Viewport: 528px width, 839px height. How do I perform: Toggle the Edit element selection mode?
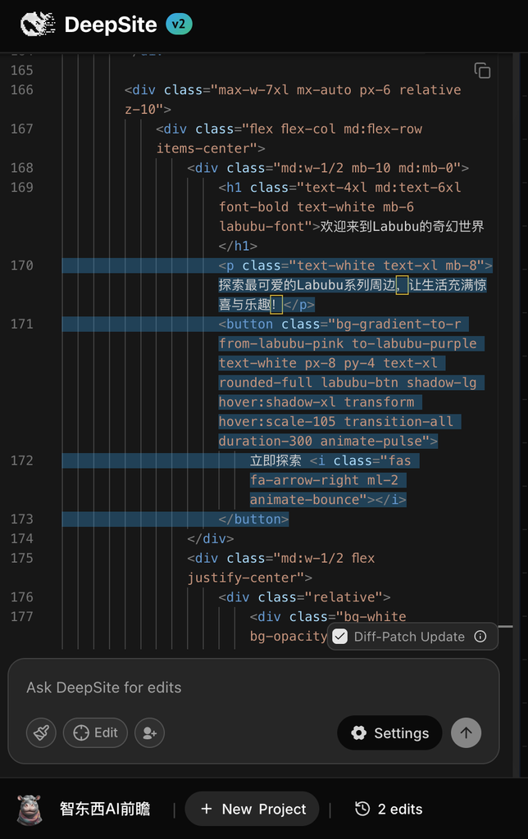(95, 732)
